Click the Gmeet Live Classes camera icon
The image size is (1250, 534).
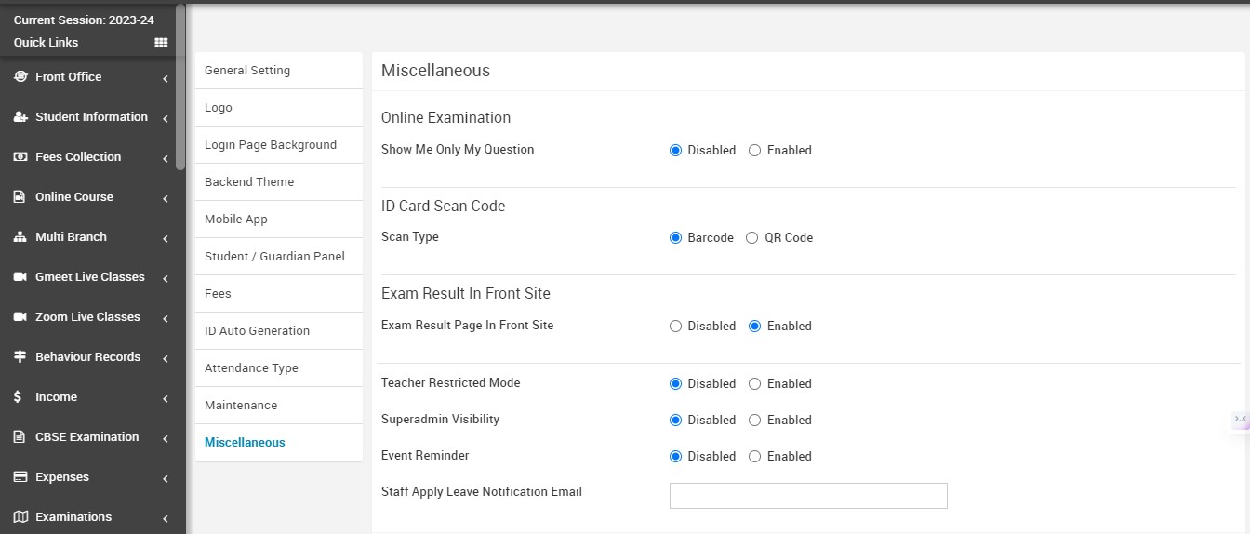coord(20,277)
